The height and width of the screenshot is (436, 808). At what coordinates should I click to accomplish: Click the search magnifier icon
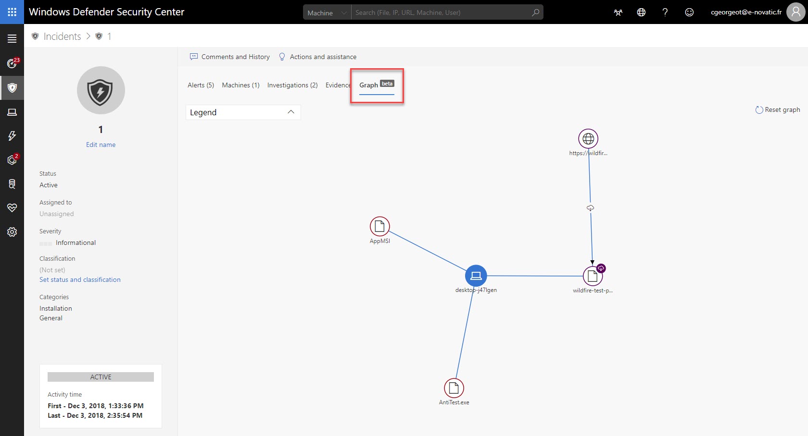(x=535, y=12)
